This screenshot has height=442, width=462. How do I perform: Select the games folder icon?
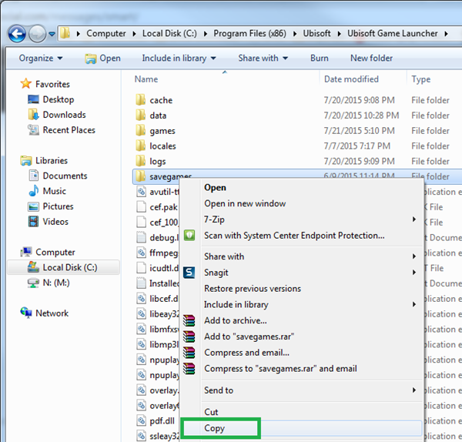[141, 131]
